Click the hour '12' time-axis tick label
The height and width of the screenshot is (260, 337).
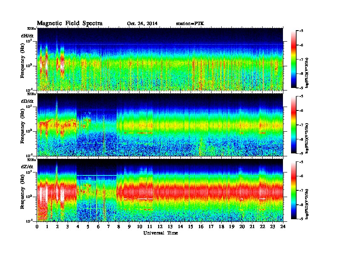point(160,226)
